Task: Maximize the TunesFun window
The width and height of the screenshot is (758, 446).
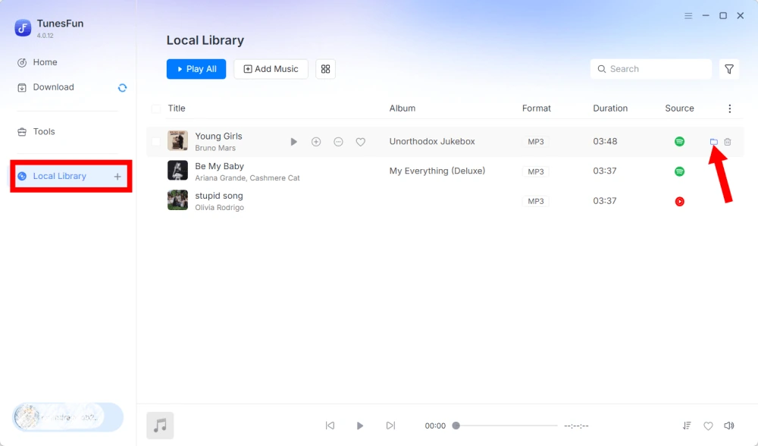Action: (x=723, y=16)
